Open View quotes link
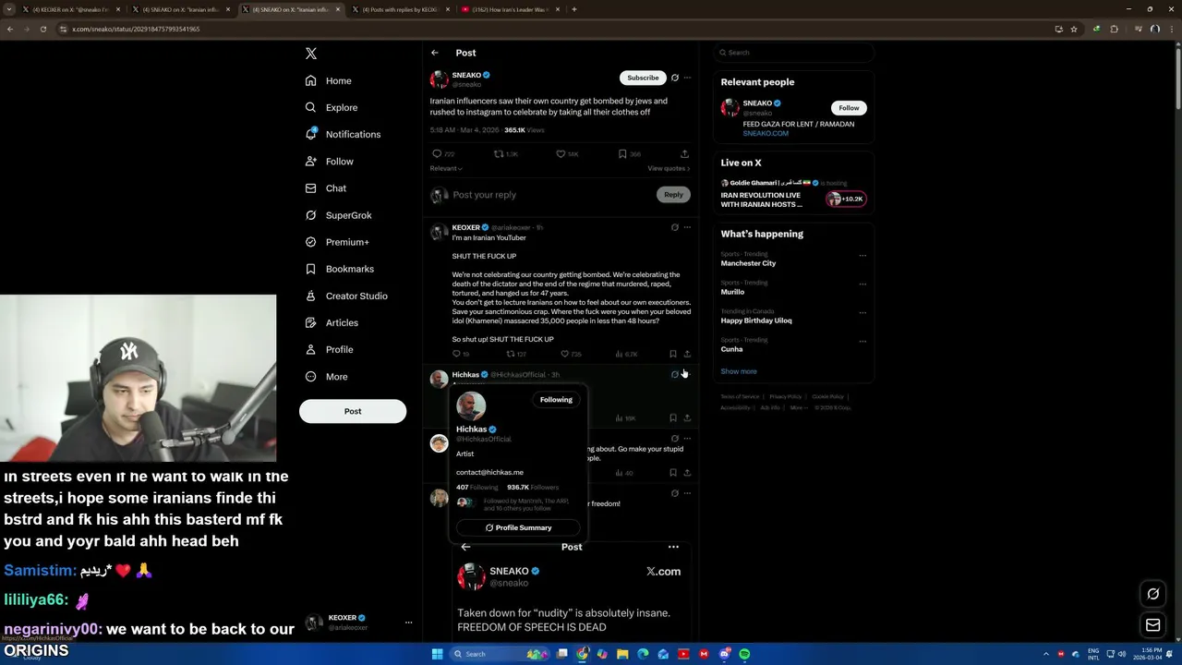This screenshot has height=665, width=1182. tap(669, 168)
